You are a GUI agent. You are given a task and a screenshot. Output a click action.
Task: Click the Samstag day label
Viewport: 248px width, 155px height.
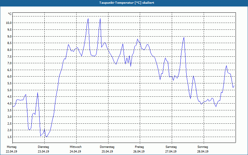click(171, 147)
